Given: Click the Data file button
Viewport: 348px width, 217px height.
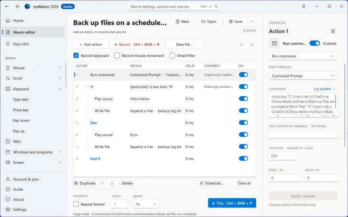Looking at the screenshot, I should (x=184, y=44).
